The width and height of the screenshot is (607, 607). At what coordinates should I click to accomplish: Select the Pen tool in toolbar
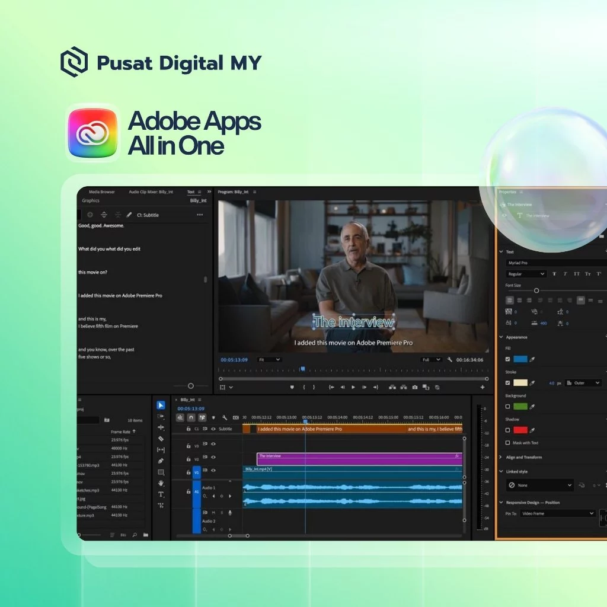(161, 461)
